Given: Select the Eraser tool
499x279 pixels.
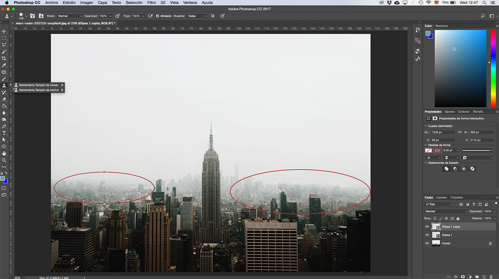Looking at the screenshot, I should click(4, 99).
